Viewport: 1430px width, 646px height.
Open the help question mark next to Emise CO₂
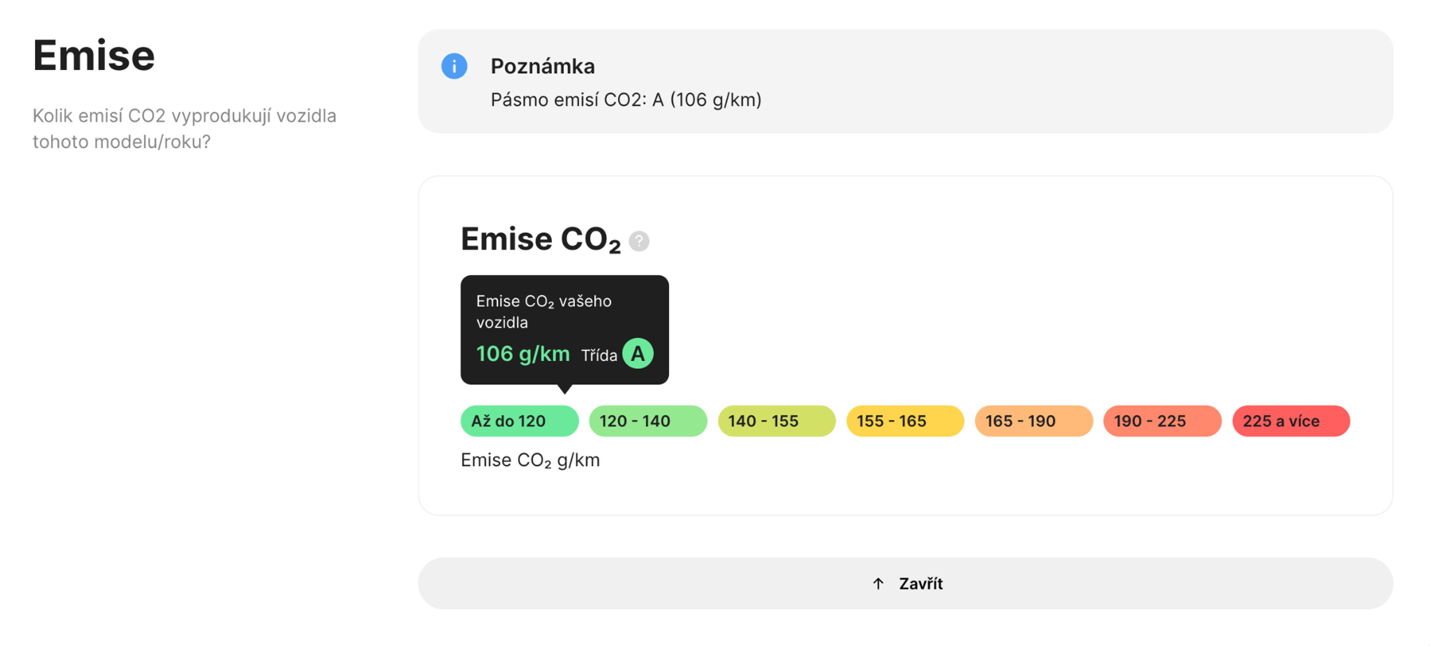click(x=639, y=241)
